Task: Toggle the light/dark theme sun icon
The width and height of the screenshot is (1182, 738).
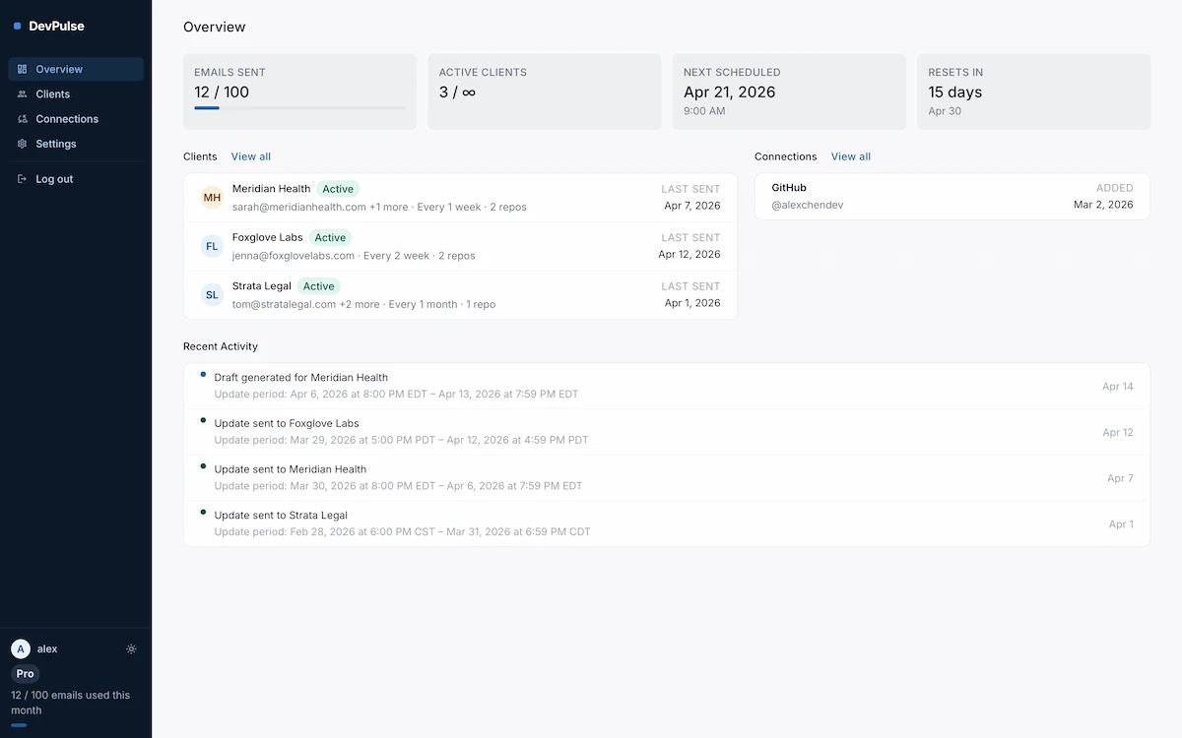Action: [x=131, y=649]
